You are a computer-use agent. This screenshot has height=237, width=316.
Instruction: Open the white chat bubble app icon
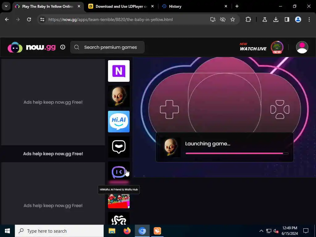click(x=119, y=147)
